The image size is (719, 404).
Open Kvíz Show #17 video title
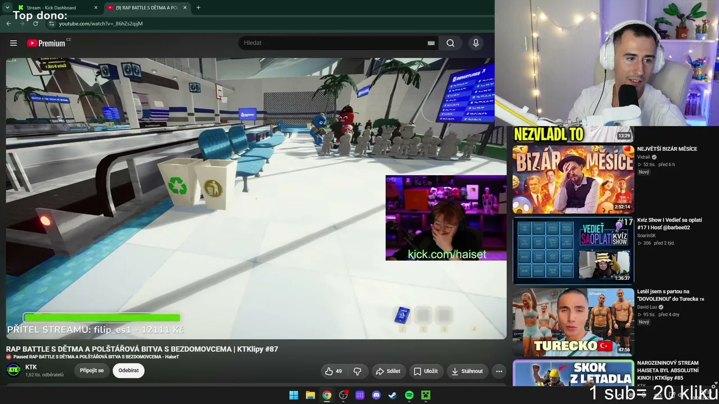[x=670, y=224]
